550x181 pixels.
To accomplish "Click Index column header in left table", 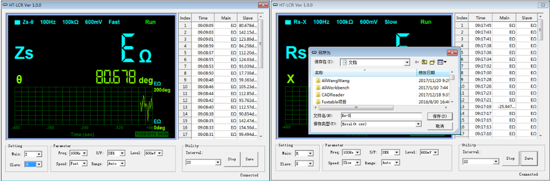I will click(x=185, y=18).
